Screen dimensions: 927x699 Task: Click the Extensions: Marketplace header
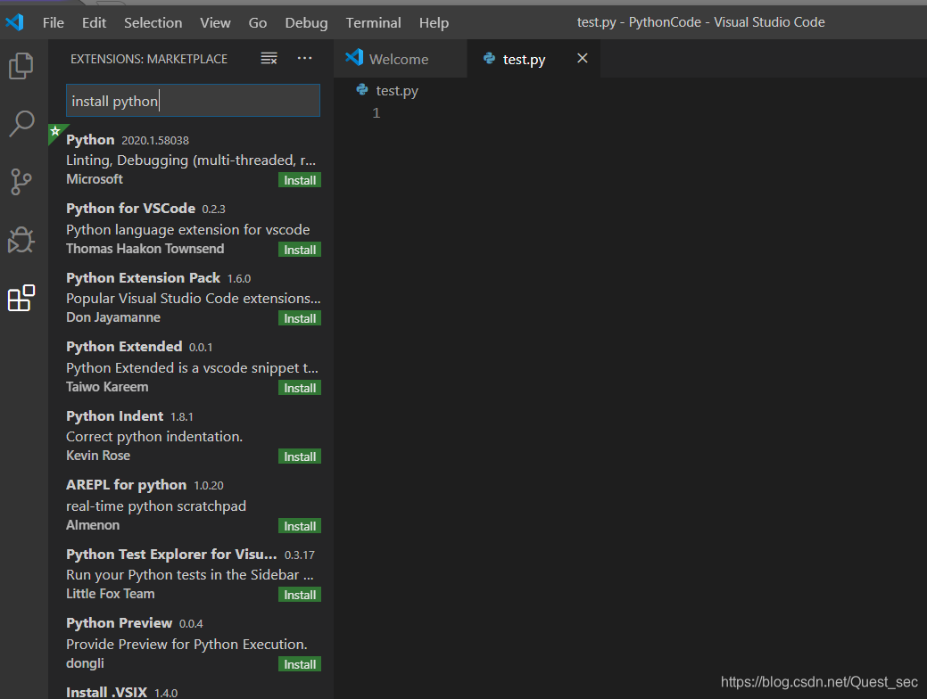(x=149, y=59)
